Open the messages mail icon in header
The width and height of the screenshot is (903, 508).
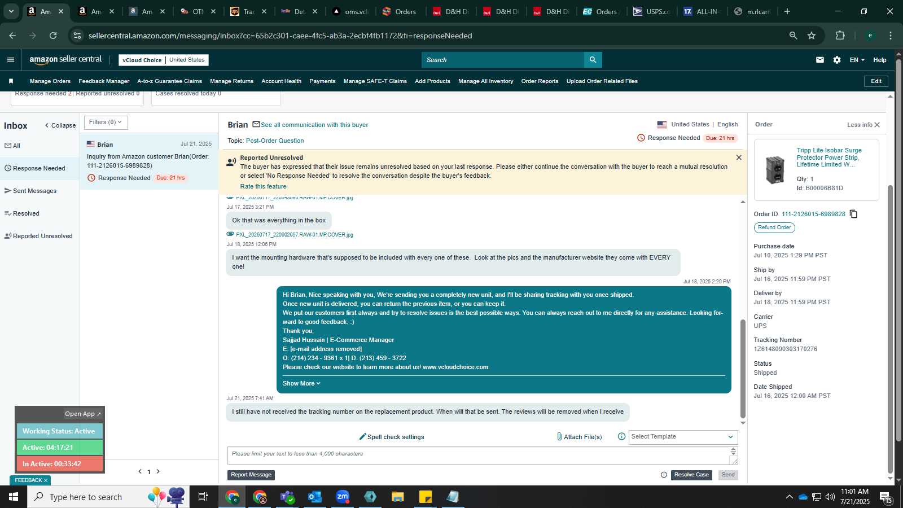[820, 60]
